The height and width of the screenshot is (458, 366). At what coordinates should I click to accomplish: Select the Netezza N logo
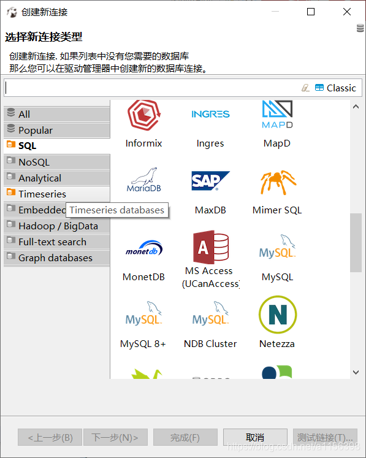(x=278, y=315)
